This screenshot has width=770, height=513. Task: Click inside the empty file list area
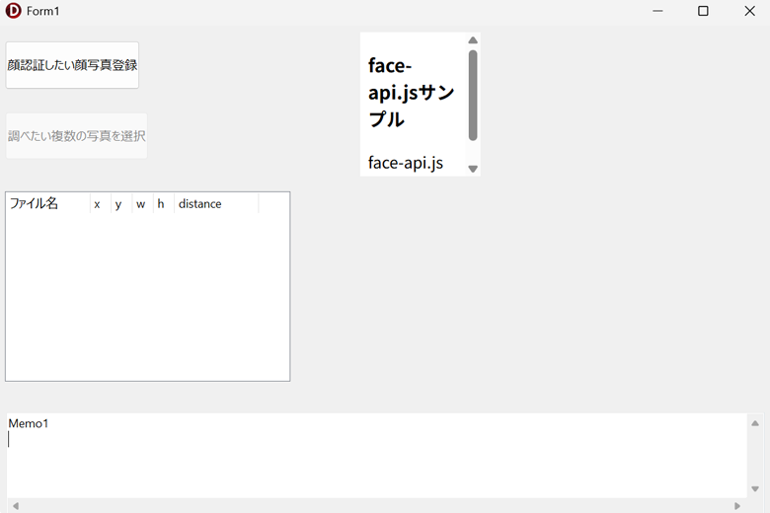tap(148, 296)
